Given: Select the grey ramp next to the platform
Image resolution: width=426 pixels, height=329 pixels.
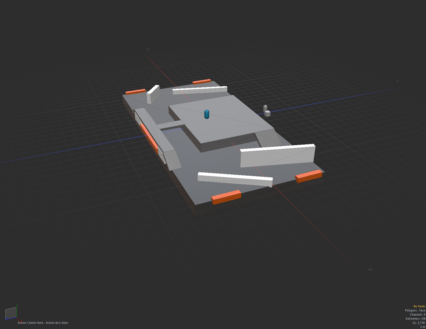Looking at the screenshot, I should (x=268, y=139).
